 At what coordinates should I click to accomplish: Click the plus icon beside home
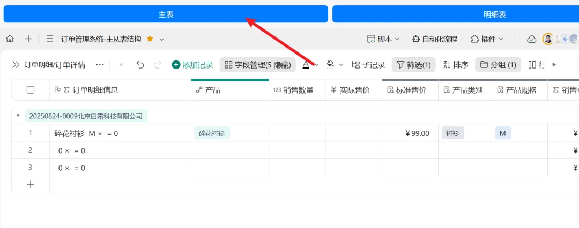(x=28, y=39)
